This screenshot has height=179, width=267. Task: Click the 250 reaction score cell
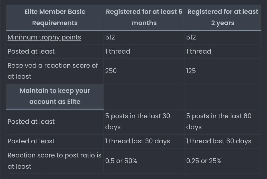point(144,71)
